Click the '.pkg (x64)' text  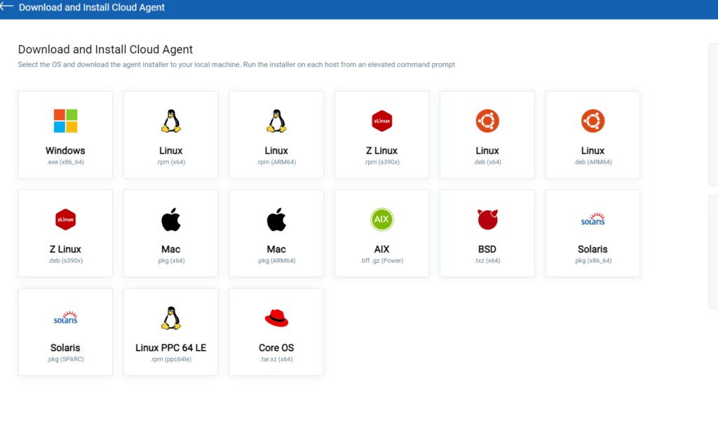171,261
